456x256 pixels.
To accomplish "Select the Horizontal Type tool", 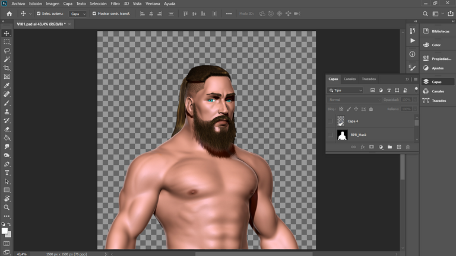I will [x=7, y=172].
